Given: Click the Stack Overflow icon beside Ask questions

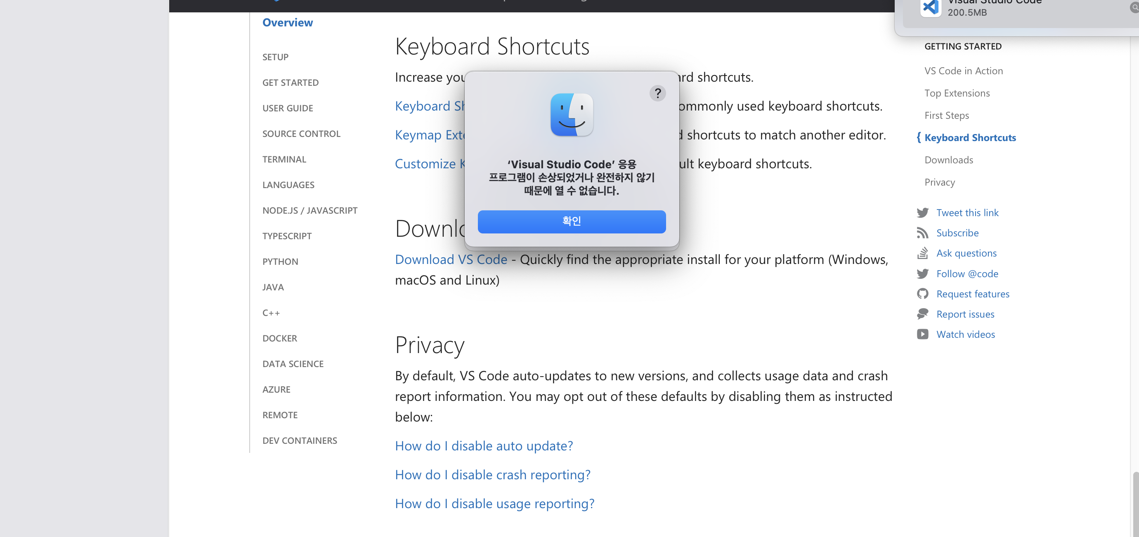Looking at the screenshot, I should point(922,253).
